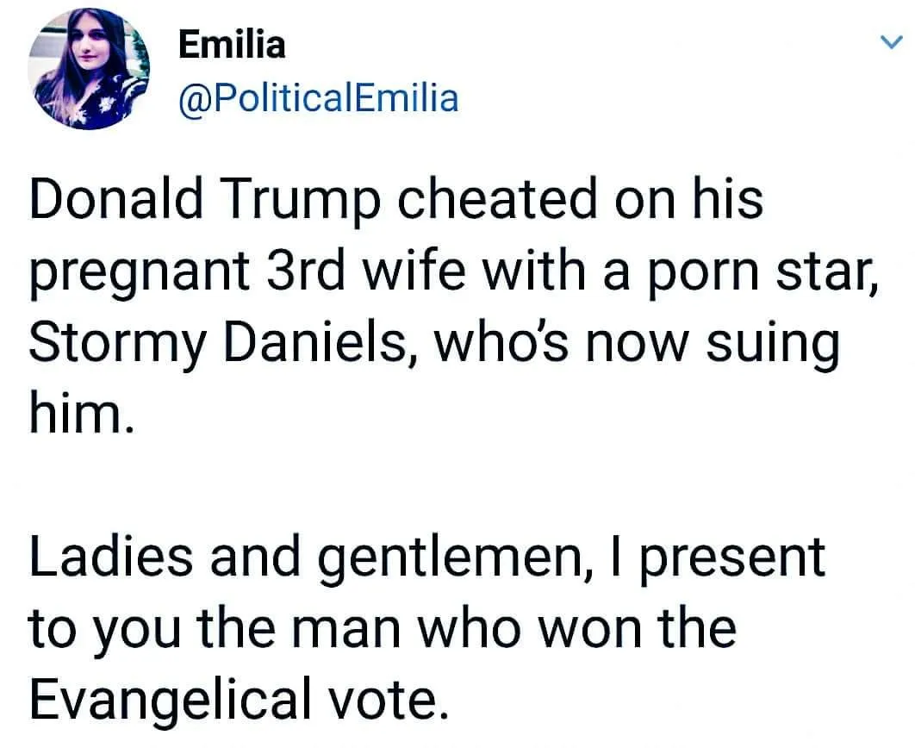Open the Emilia display name link
Image resolution: width=915 pixels, height=748 pixels.
231,44
